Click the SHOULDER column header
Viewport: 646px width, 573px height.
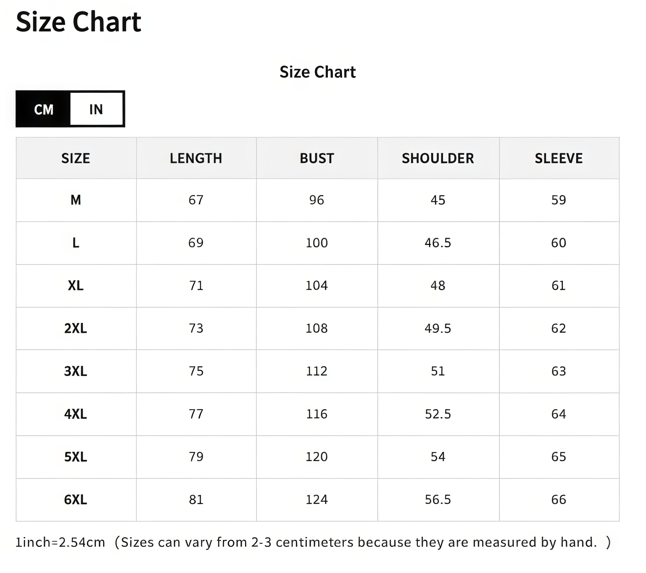coord(438,158)
